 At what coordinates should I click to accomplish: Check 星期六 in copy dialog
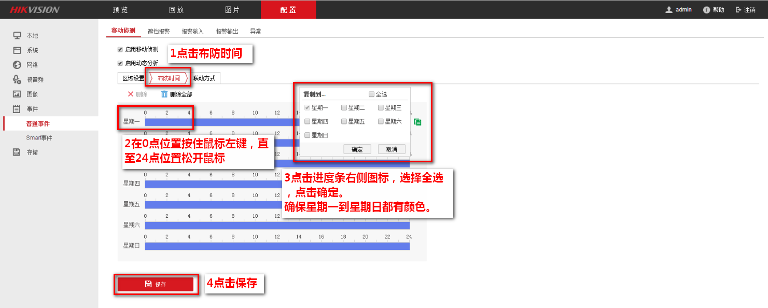[x=381, y=121]
